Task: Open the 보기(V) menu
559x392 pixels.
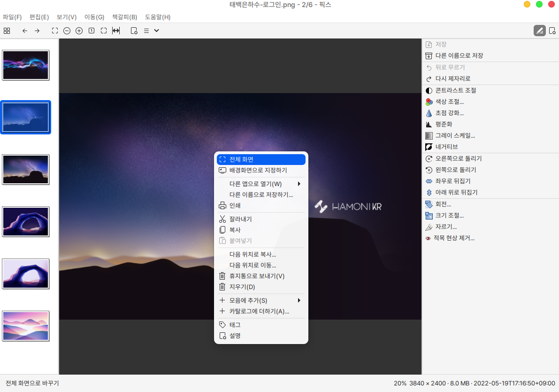Action: [x=67, y=17]
